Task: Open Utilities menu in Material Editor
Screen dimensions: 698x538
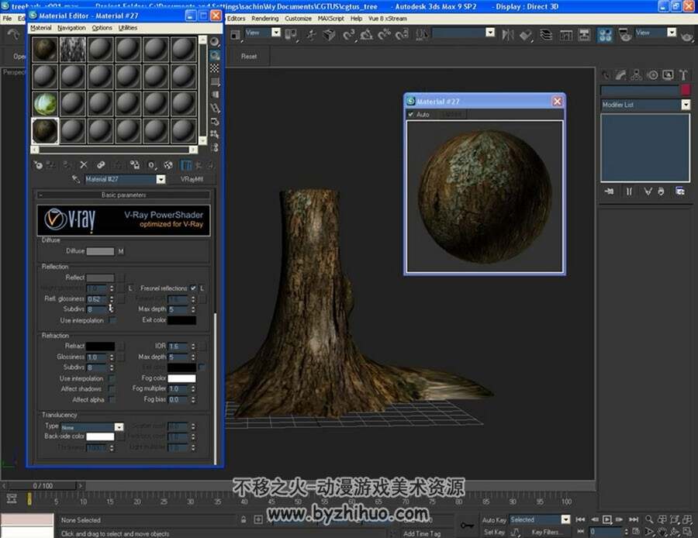Action: coord(128,28)
